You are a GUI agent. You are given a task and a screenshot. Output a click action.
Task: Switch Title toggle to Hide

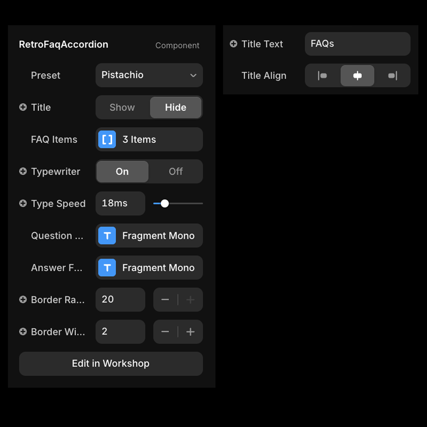point(175,107)
